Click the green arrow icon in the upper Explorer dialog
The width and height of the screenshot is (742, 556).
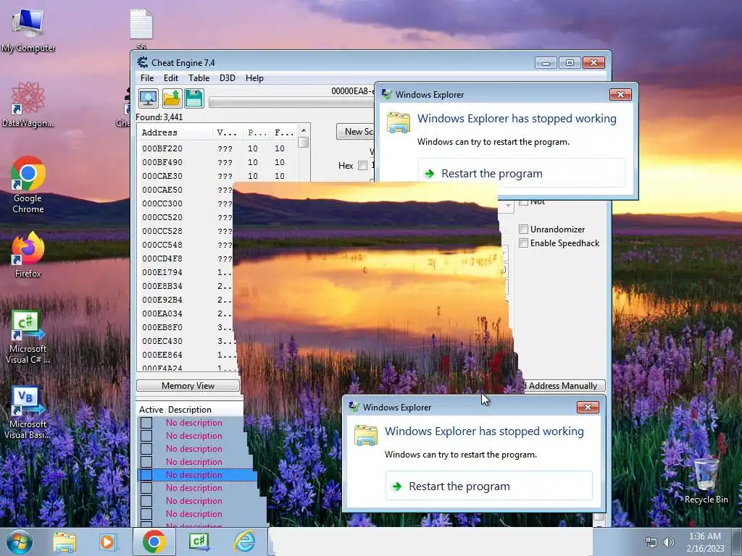click(x=429, y=174)
